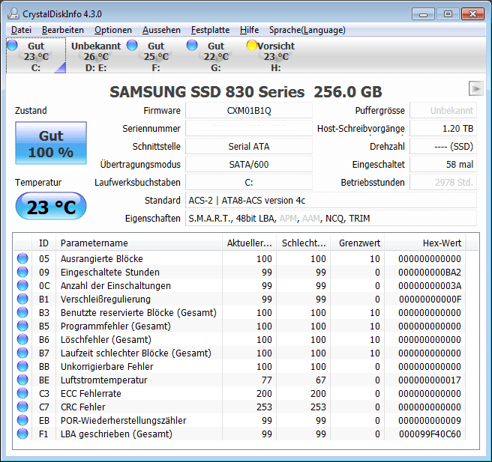Open the Hilfe menu

coord(250,30)
